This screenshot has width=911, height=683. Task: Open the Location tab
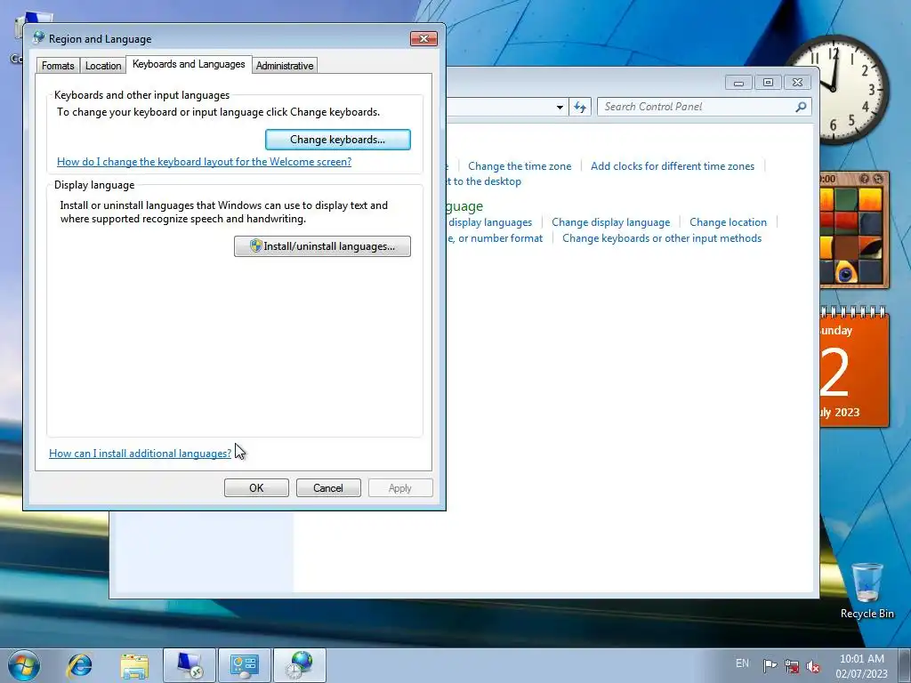click(103, 66)
